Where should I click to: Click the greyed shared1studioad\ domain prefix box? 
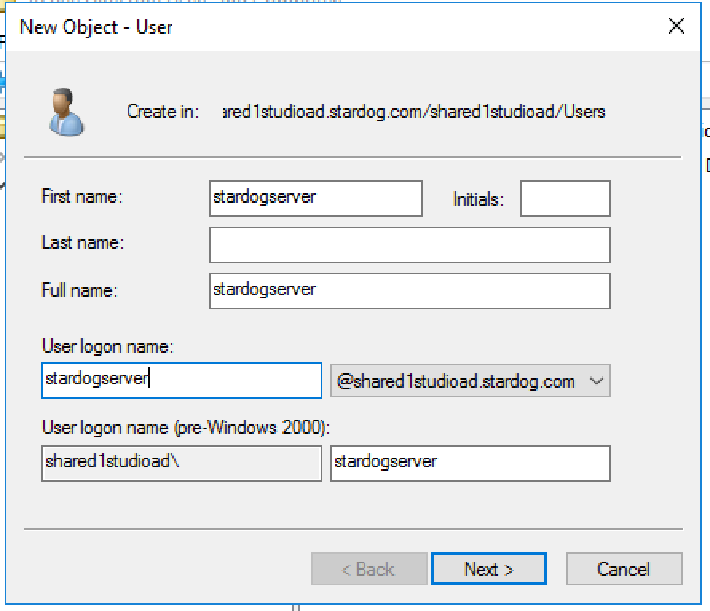[x=181, y=463]
